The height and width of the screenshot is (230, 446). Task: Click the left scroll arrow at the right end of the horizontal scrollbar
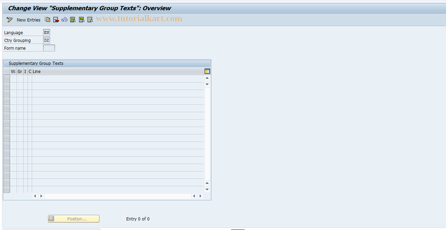[194, 196]
